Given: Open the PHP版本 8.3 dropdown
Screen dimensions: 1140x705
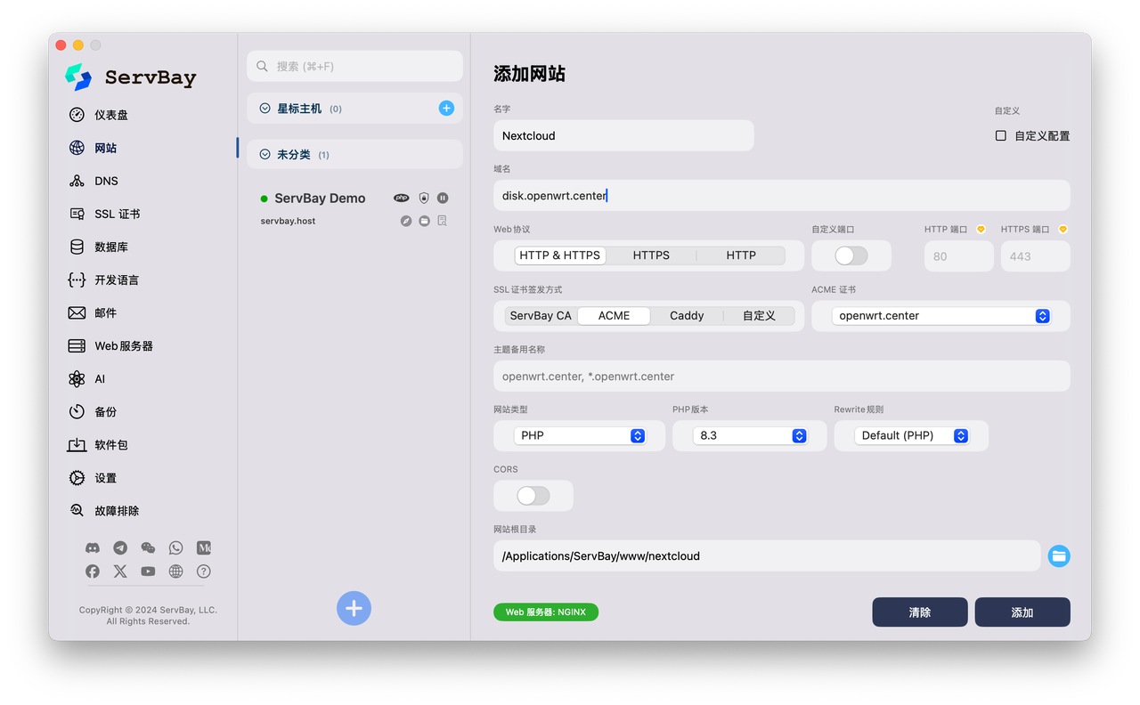Looking at the screenshot, I should 750,435.
